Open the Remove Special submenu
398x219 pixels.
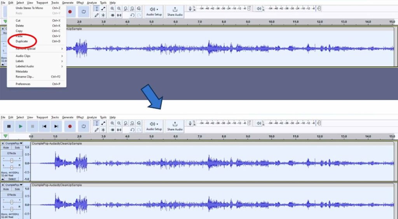[x=26, y=49]
